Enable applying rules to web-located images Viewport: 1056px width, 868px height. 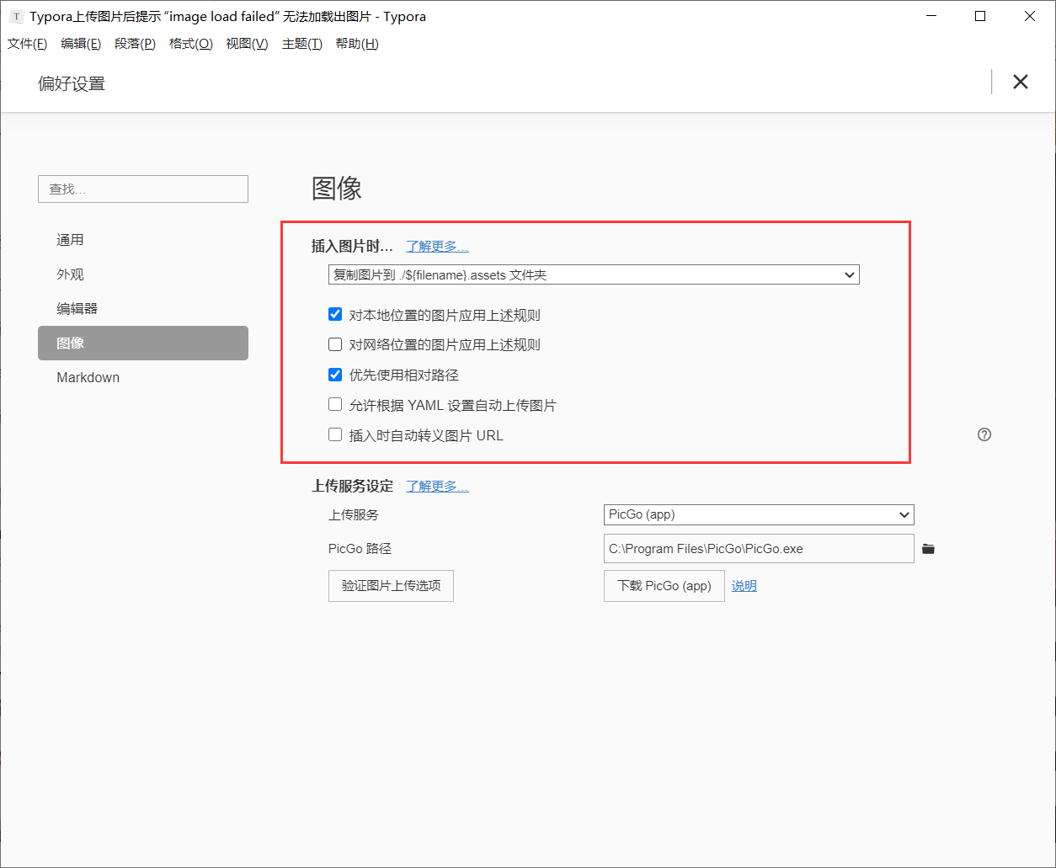(x=335, y=343)
